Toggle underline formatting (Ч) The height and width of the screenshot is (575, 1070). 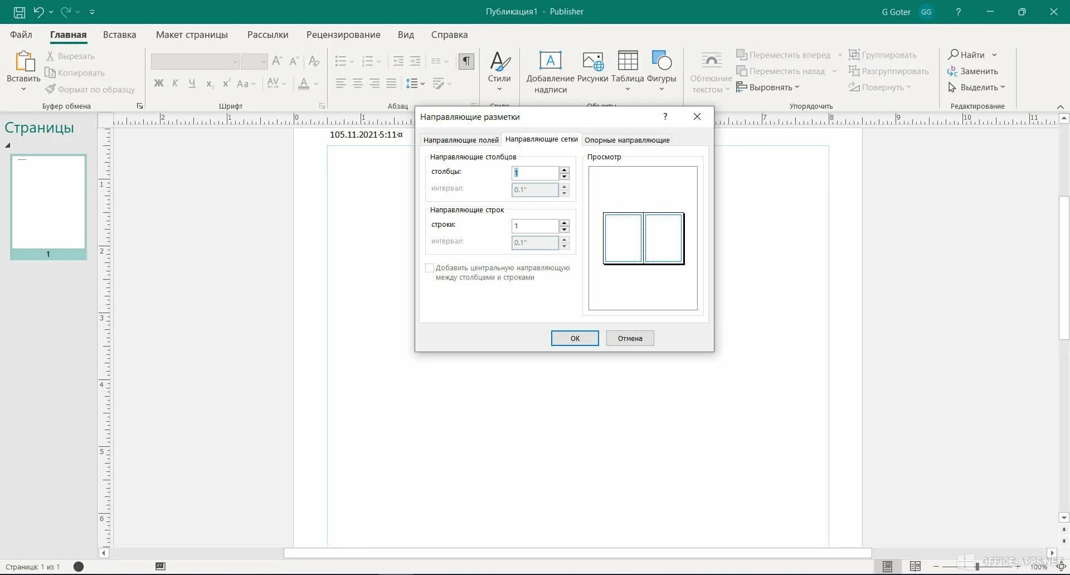click(192, 83)
